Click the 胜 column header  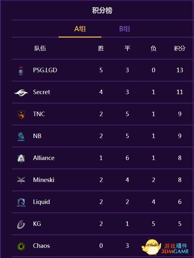tap(101, 48)
